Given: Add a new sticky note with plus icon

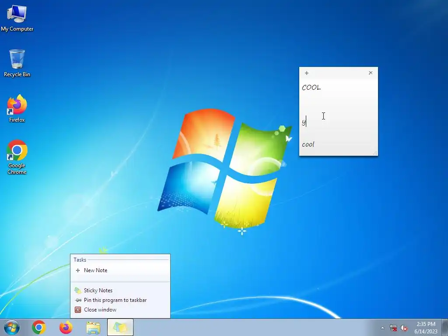Looking at the screenshot, I should 307,73.
